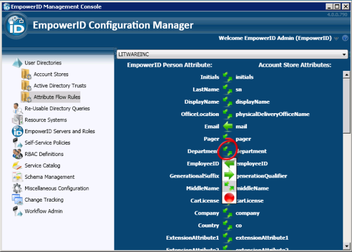
Task: Click flow arrows icon for LastName row
Action: [x=228, y=89]
